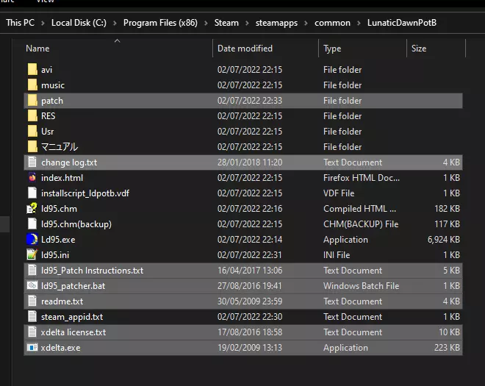
Task: Select the マニュアル folder icon
Action: [32, 147]
